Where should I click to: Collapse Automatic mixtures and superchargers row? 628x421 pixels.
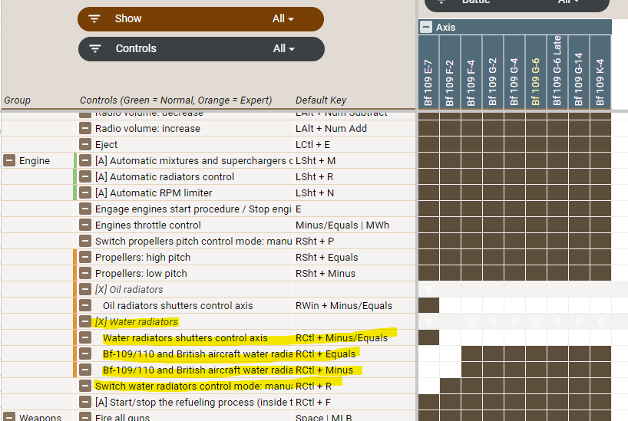85,160
